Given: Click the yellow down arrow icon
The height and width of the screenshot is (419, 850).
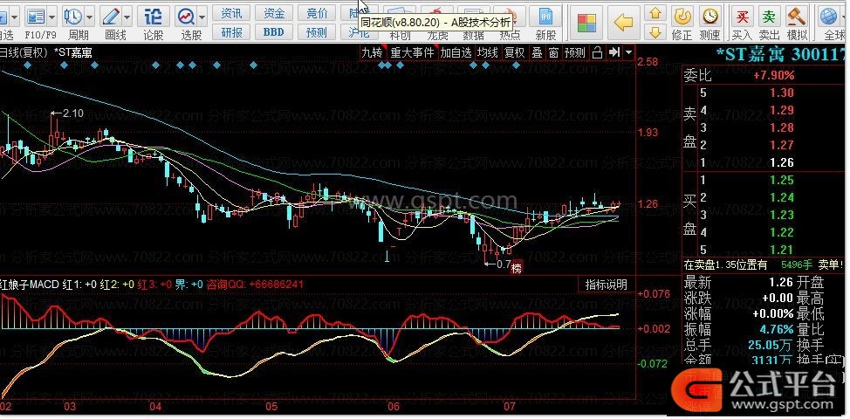Looking at the screenshot, I should pyautogui.click(x=656, y=32).
